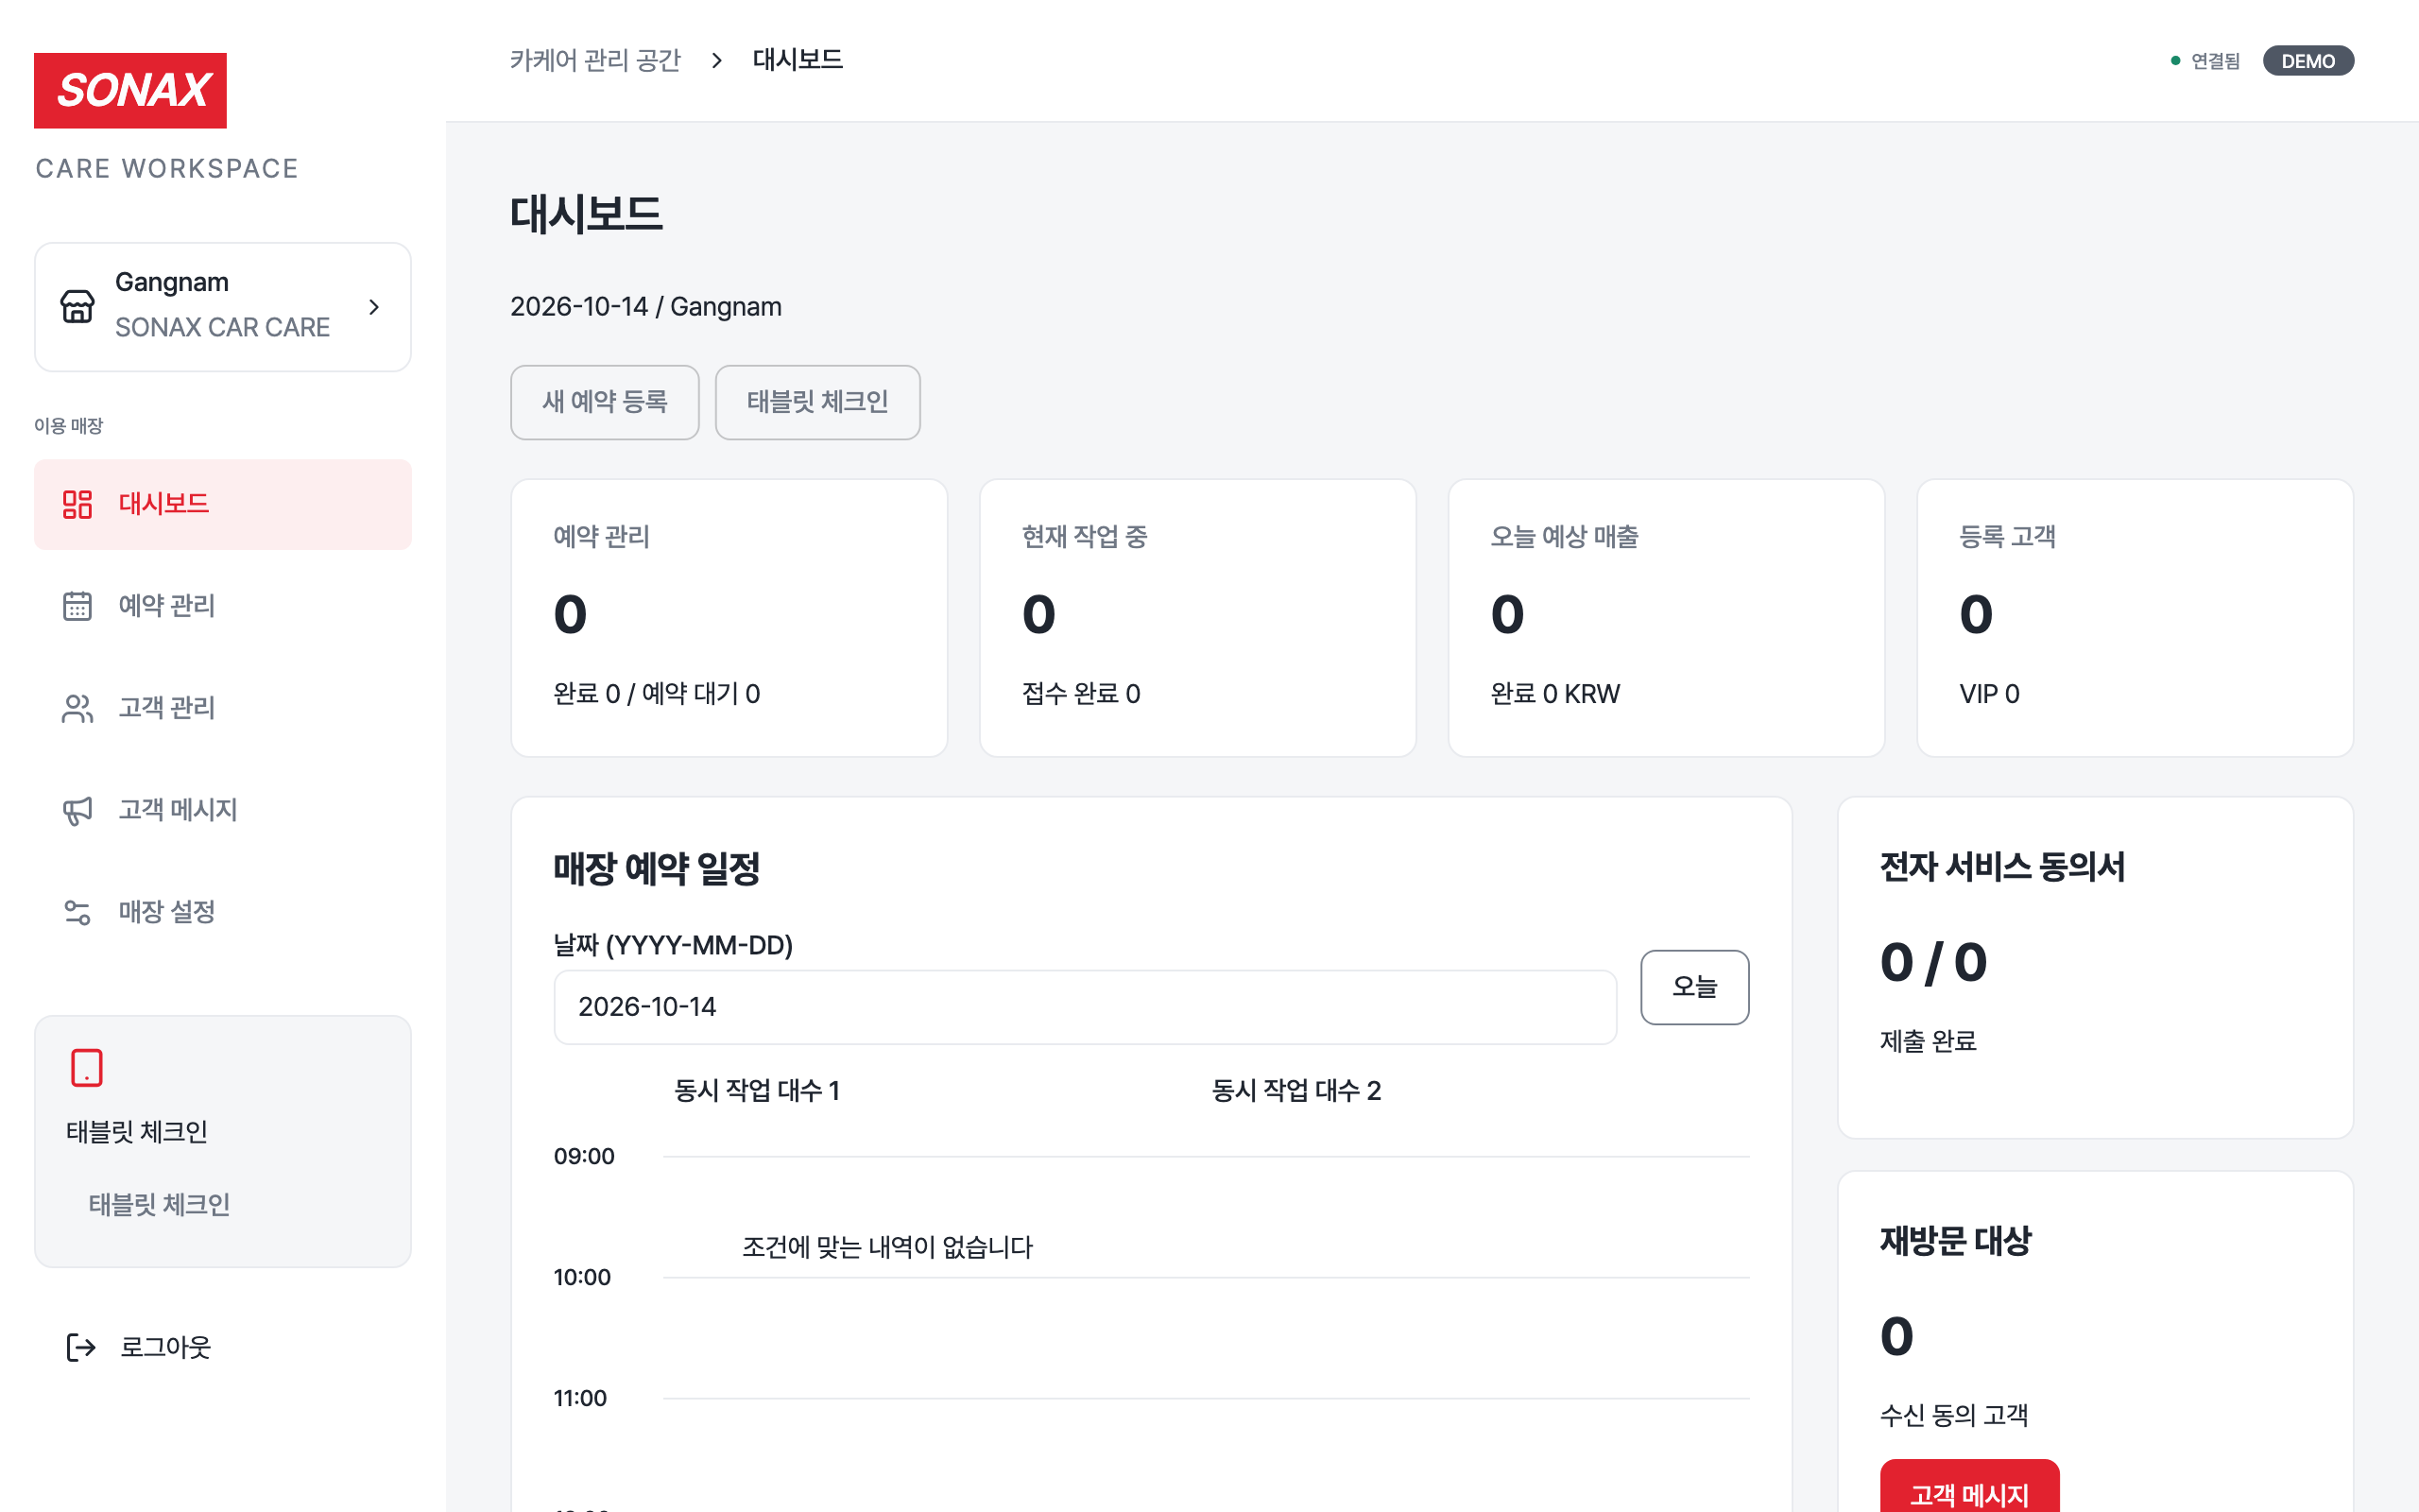Image resolution: width=2419 pixels, height=1512 pixels.
Task: Click the sliders icon for 매장 설정
Action: click(x=77, y=912)
